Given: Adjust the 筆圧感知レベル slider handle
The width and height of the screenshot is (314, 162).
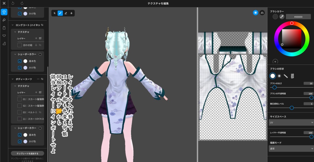Looking at the screenshot, I should 292,108.
